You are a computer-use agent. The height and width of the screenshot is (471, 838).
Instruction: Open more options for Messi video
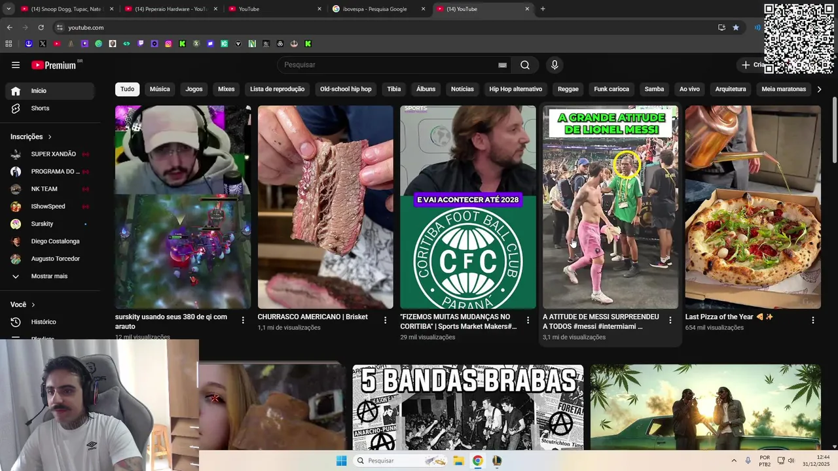pyautogui.click(x=670, y=320)
